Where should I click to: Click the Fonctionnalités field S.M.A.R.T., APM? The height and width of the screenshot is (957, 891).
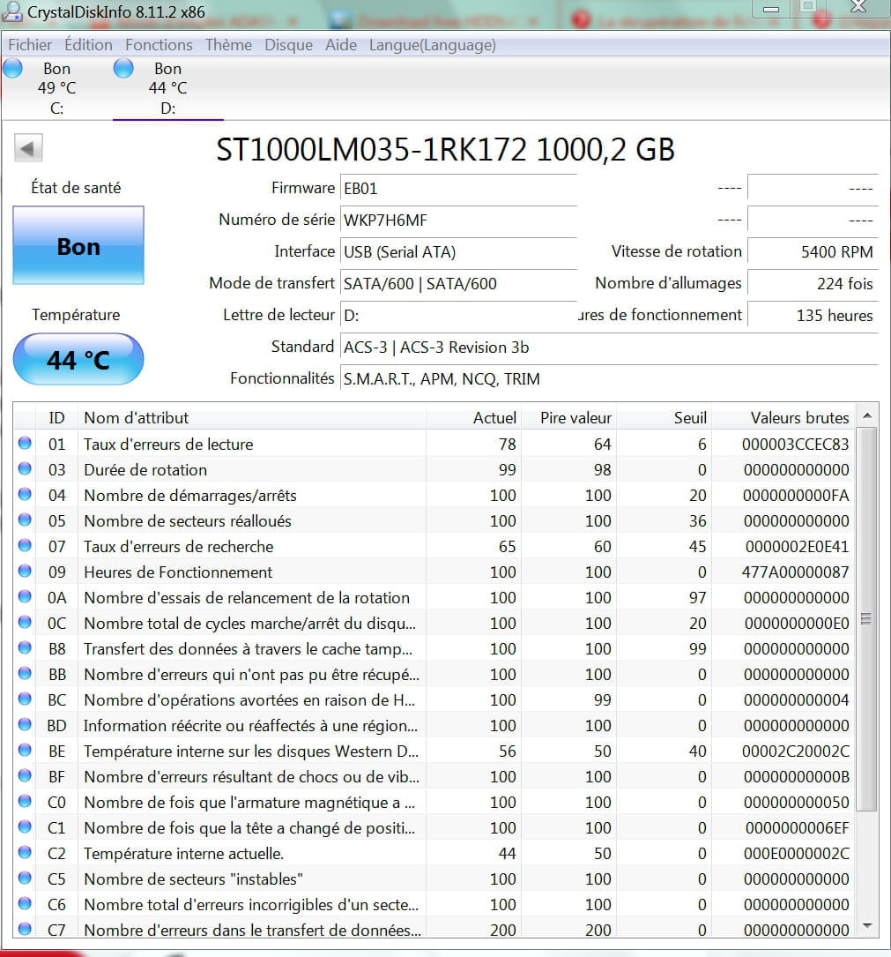[x=609, y=379]
